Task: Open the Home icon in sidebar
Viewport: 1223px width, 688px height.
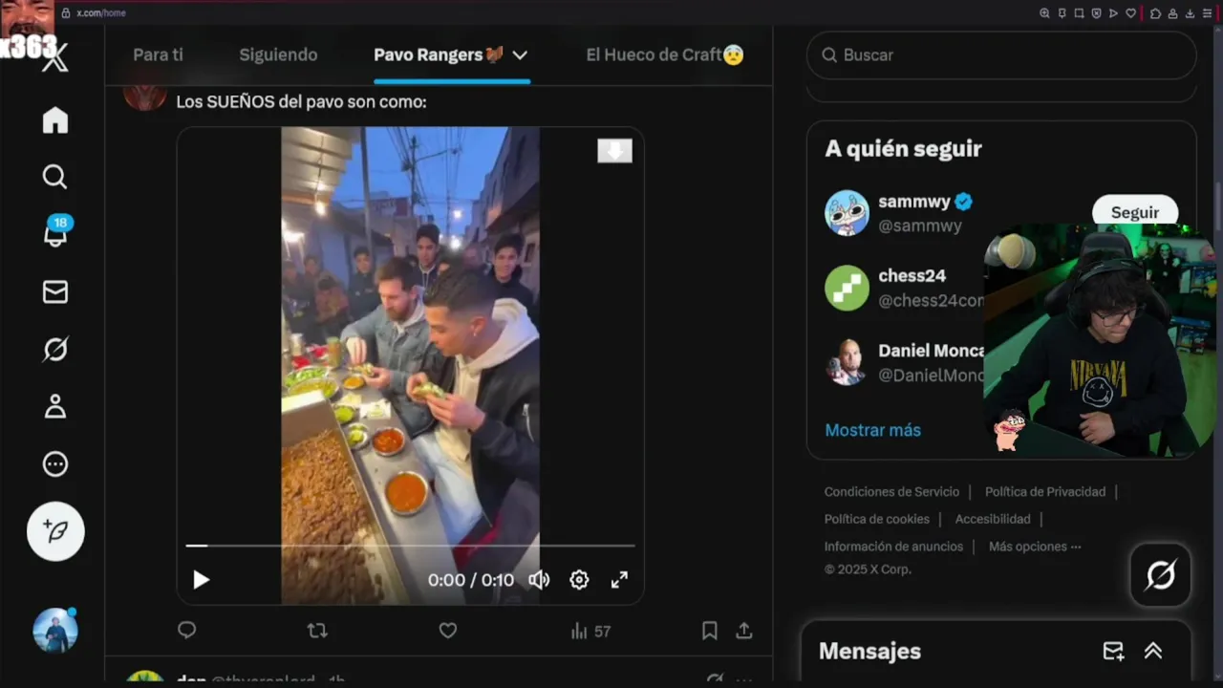Action: click(x=55, y=120)
